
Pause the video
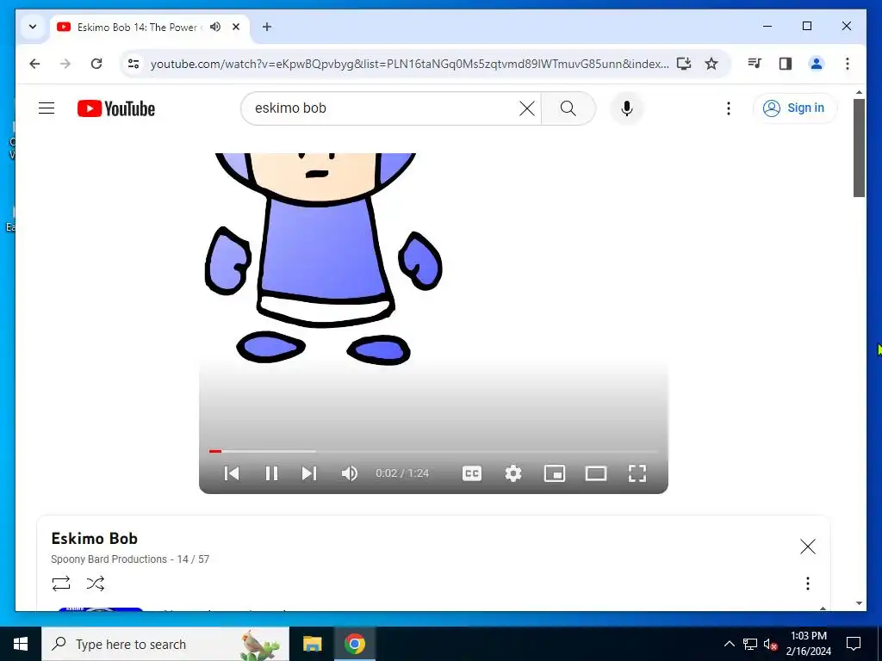click(x=271, y=473)
